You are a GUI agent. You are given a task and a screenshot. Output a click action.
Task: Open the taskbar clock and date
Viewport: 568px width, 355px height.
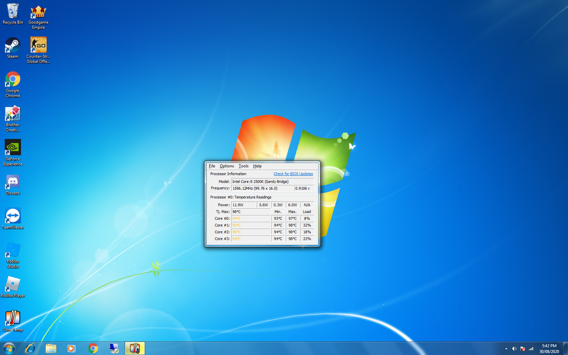(549, 348)
